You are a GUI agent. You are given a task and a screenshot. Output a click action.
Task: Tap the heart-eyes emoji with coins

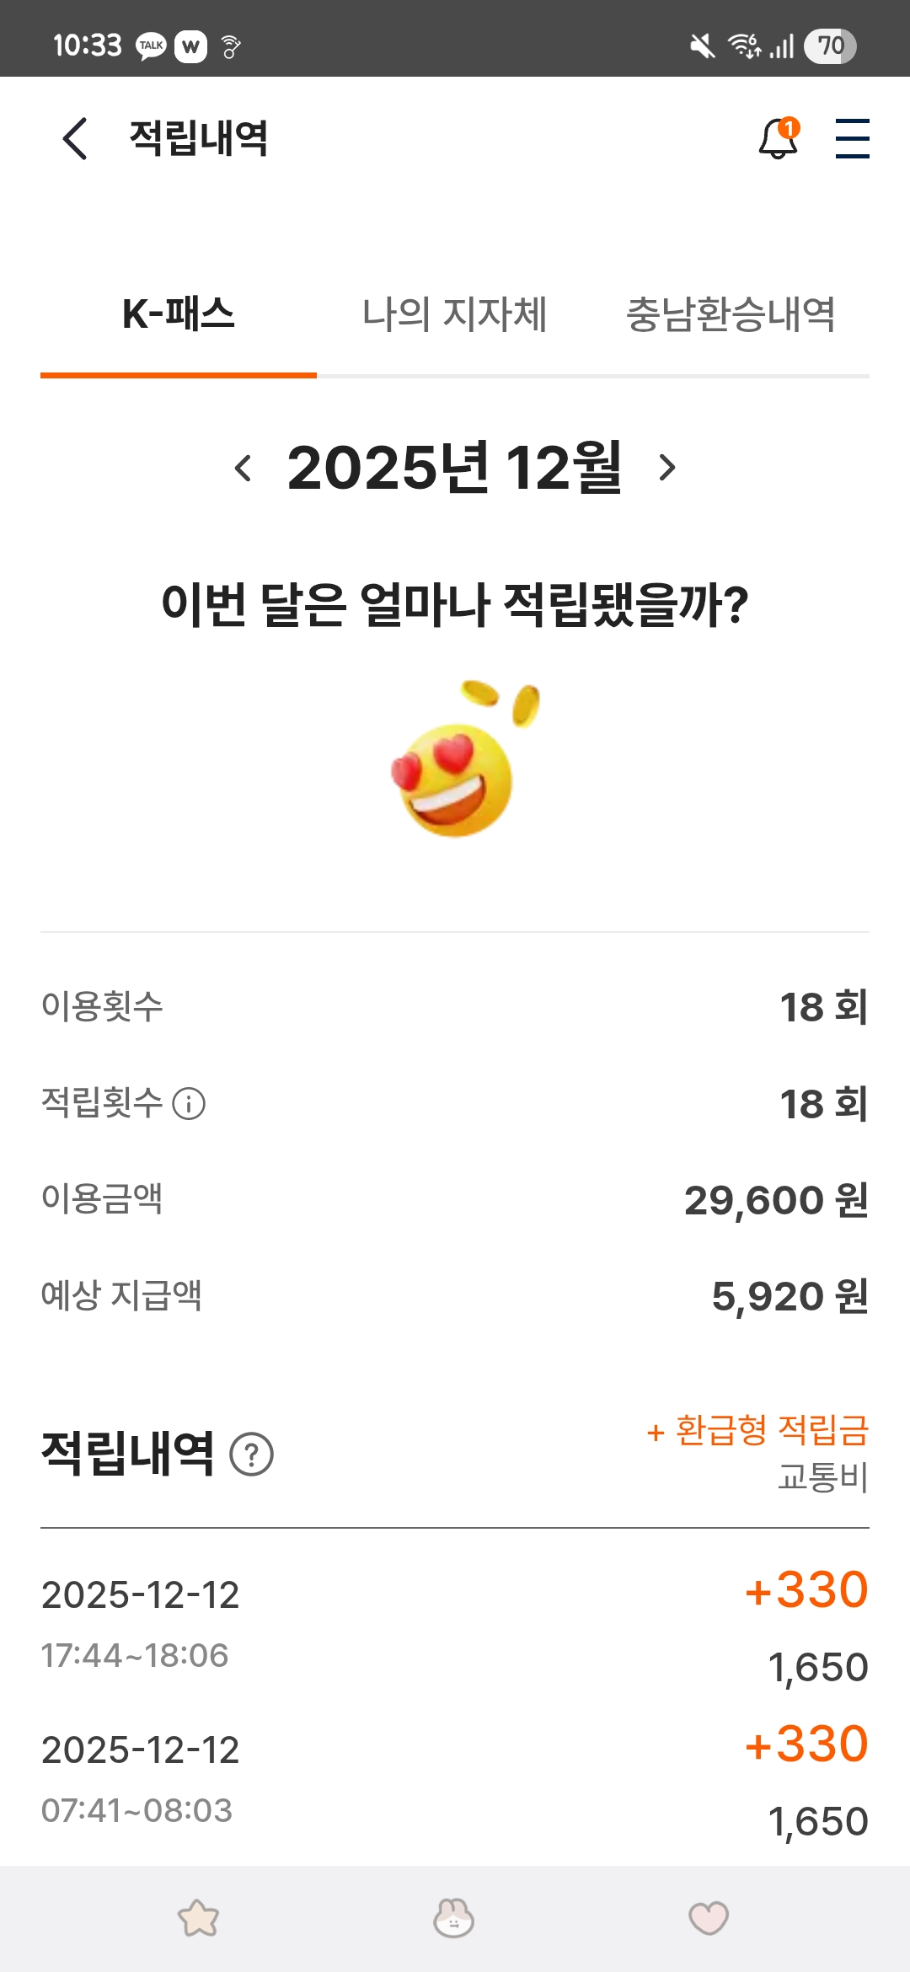(462, 758)
